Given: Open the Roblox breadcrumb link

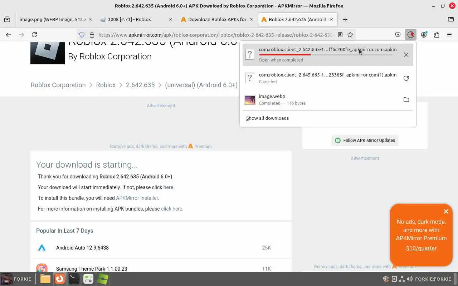Looking at the screenshot, I should pyautogui.click(x=106, y=85).
